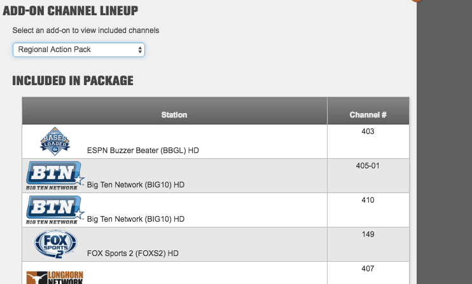
Task: Click the FOX Sports 2 (FOXS2) HD station name
Action: (x=133, y=254)
